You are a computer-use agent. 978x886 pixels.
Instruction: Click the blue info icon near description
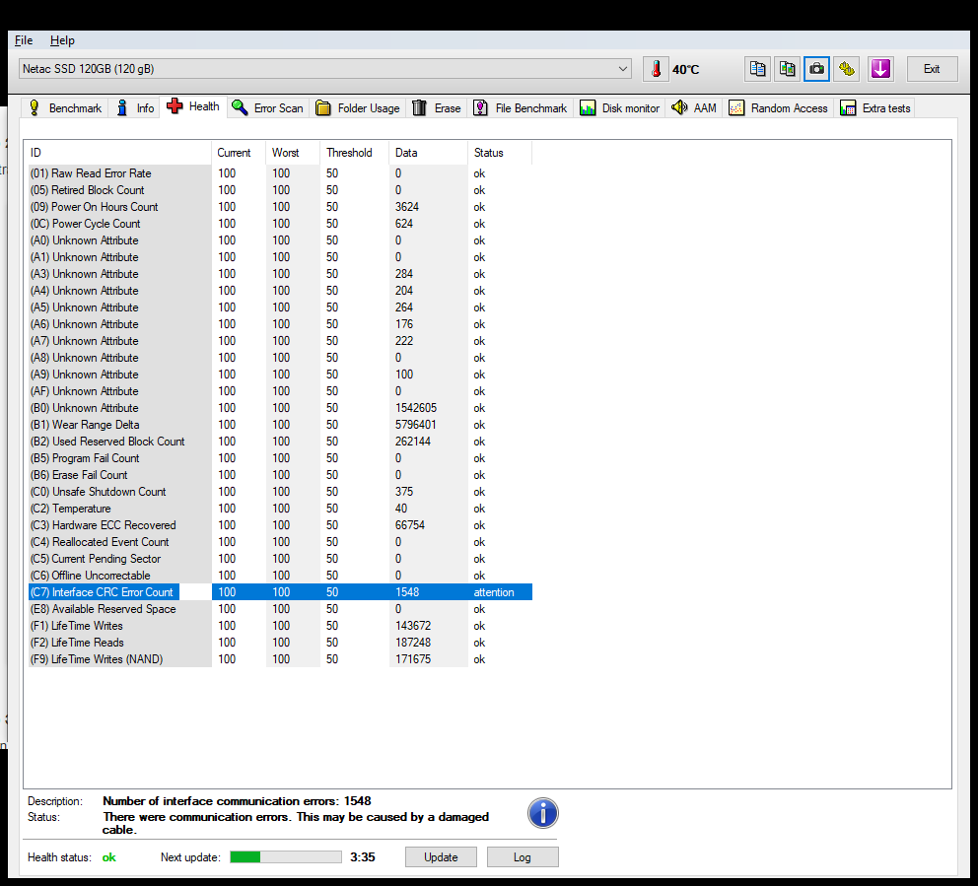tap(542, 813)
